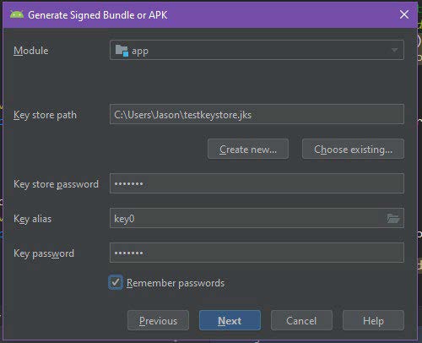422x343 pixels.
Task: Focus the Key alias text field
Action: click(x=247, y=218)
